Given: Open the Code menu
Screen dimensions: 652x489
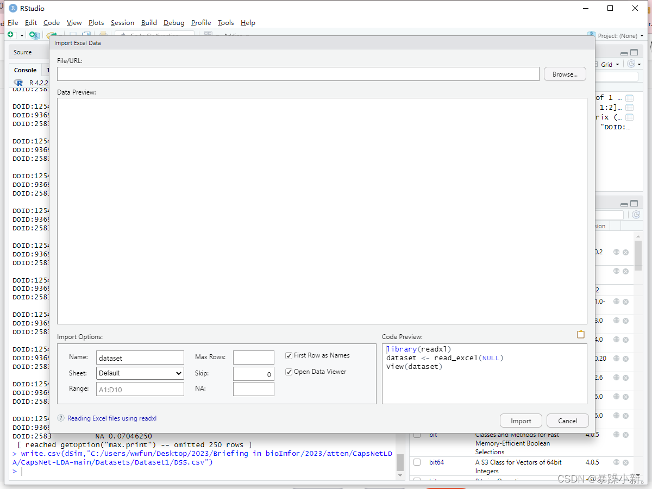Looking at the screenshot, I should (52, 23).
